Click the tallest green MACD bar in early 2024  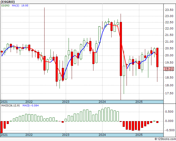(108, 114)
